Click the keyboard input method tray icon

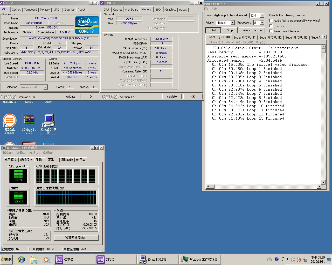[x=269, y=259]
